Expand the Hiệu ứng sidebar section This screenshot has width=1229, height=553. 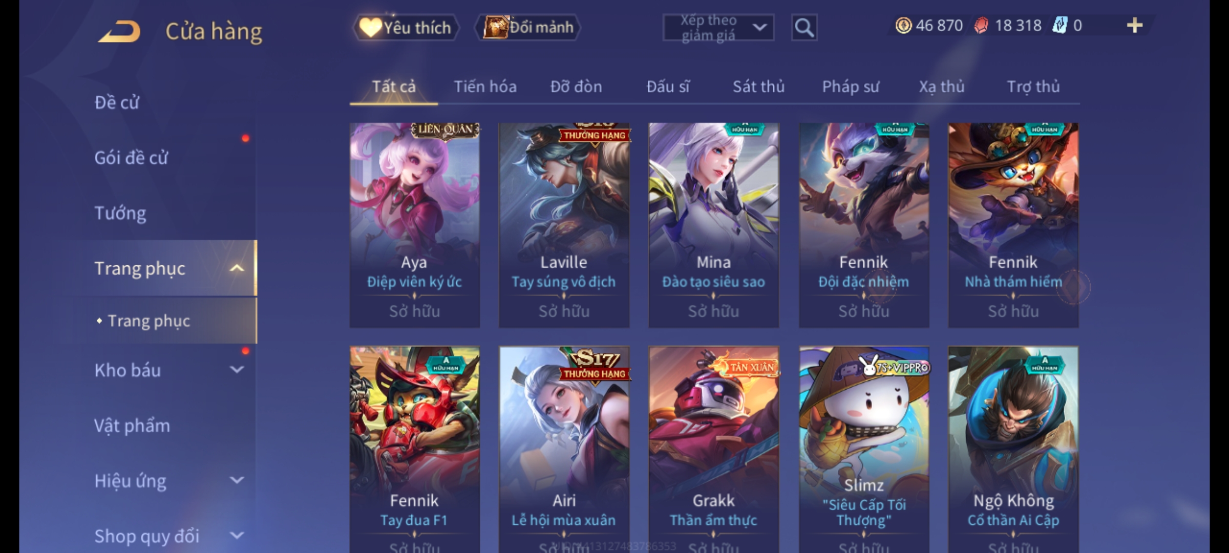(237, 480)
